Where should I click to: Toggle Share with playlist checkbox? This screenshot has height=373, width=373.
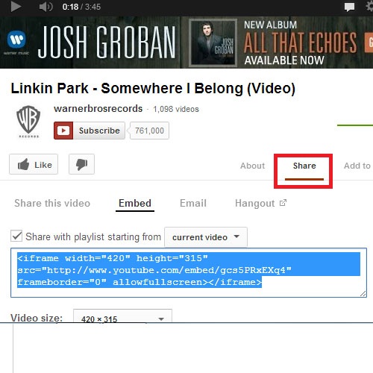pyautogui.click(x=16, y=236)
